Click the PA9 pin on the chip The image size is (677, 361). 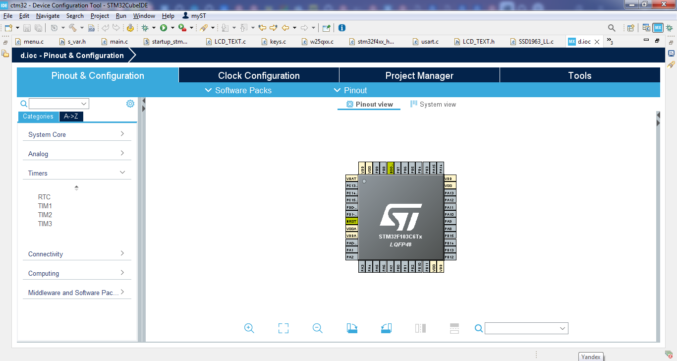pyautogui.click(x=450, y=221)
